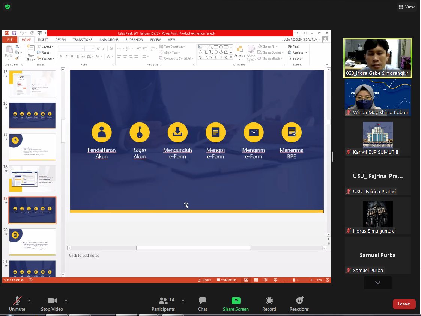Click the zoom slider in PowerPoint status bar
Viewport: 421px width, 316px height.
(x=294, y=280)
